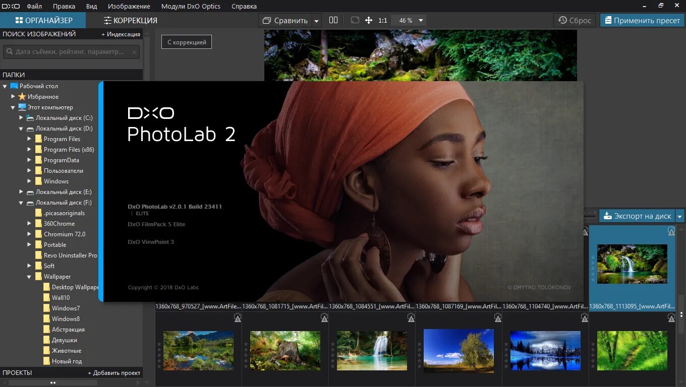Viewport: 686px width, 387px height.
Task: Click Экспорт на диск button
Action: 638,216
